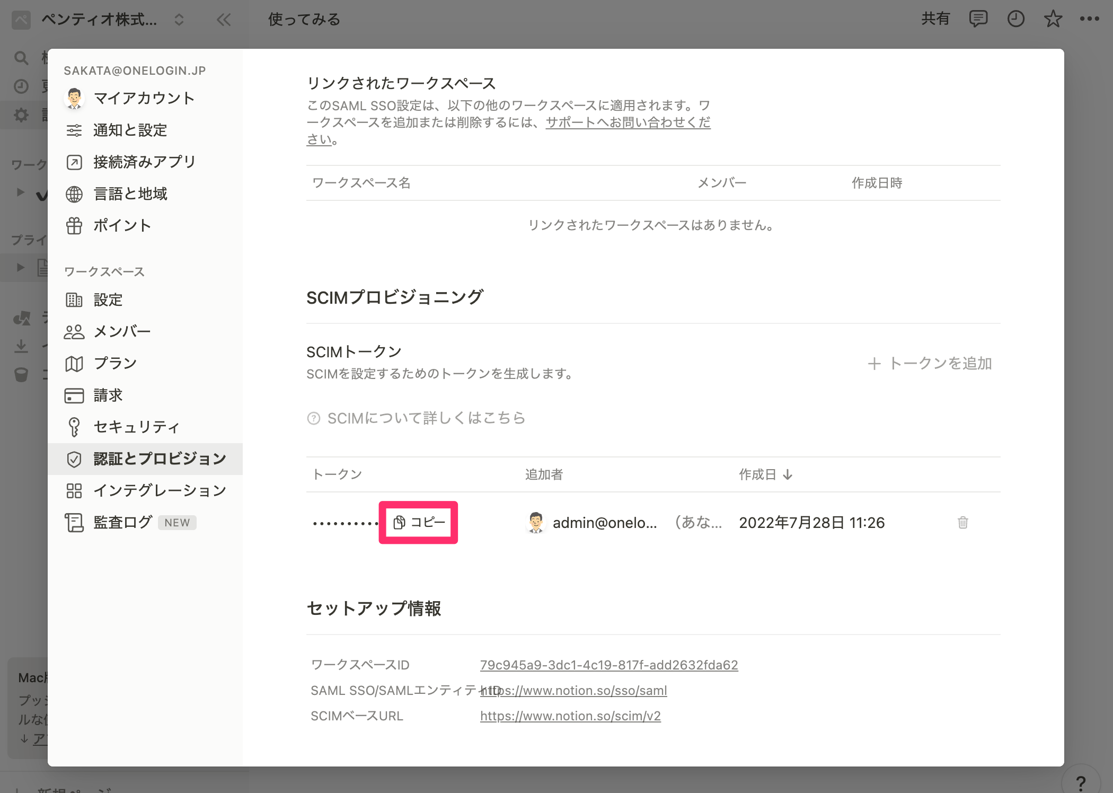Click the people icon for メンバー

[x=74, y=332]
